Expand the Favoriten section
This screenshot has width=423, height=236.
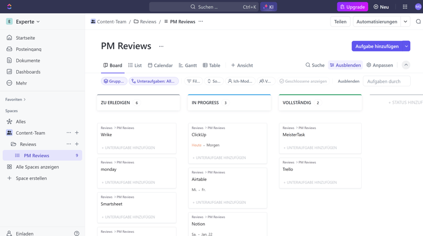[x=15, y=99]
